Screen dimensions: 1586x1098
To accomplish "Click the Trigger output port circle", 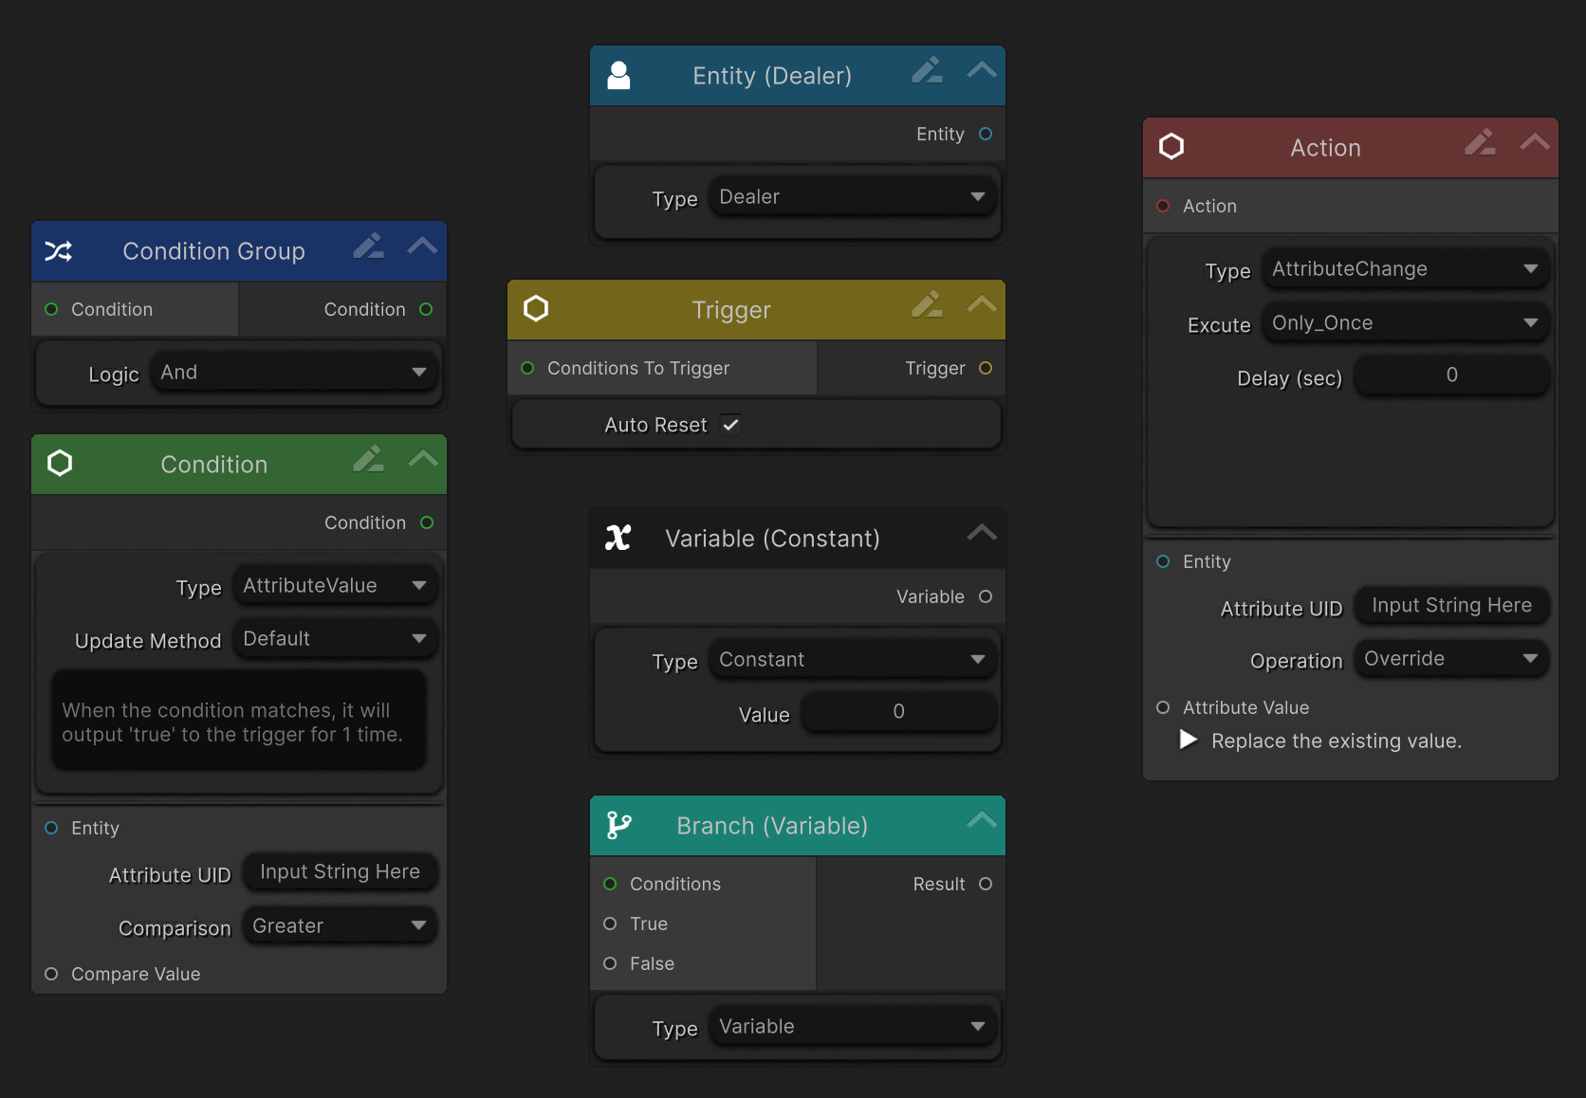I will pyautogui.click(x=986, y=368).
